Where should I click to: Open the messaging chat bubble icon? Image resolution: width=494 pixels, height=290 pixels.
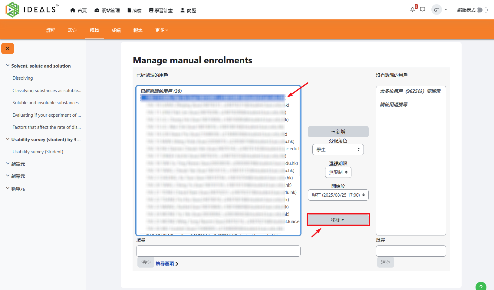pyautogui.click(x=423, y=10)
